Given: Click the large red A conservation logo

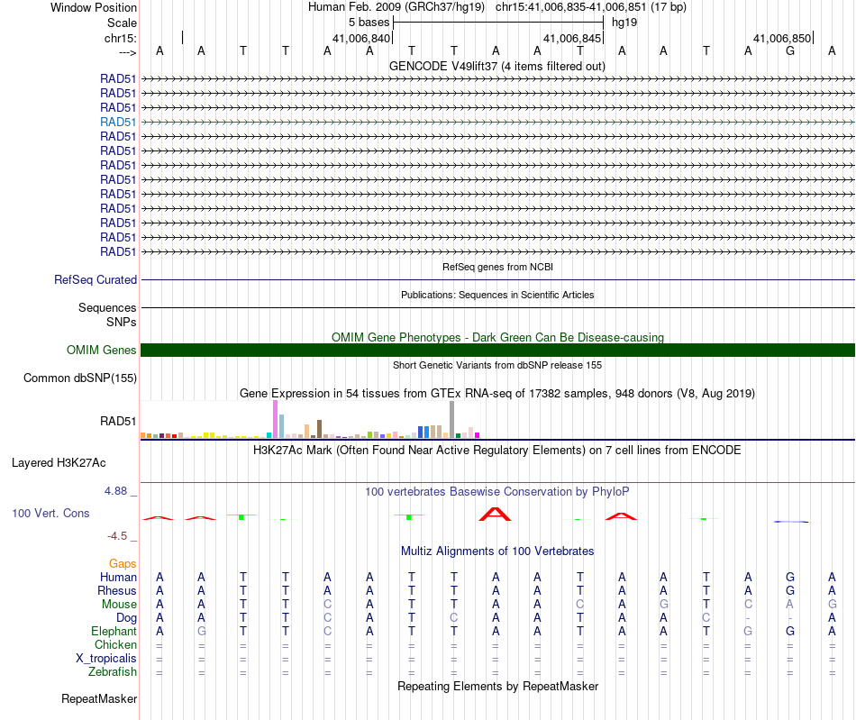Looking at the screenshot, I should click(495, 515).
